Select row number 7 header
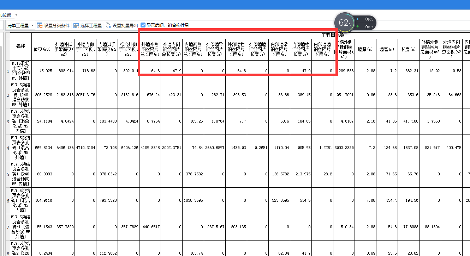The width and height of the screenshot is (470, 256). point(8,227)
